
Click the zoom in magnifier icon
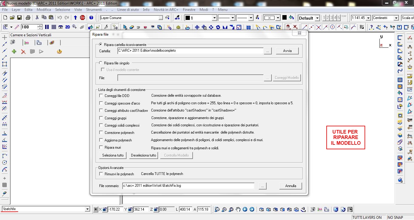click(217, 209)
